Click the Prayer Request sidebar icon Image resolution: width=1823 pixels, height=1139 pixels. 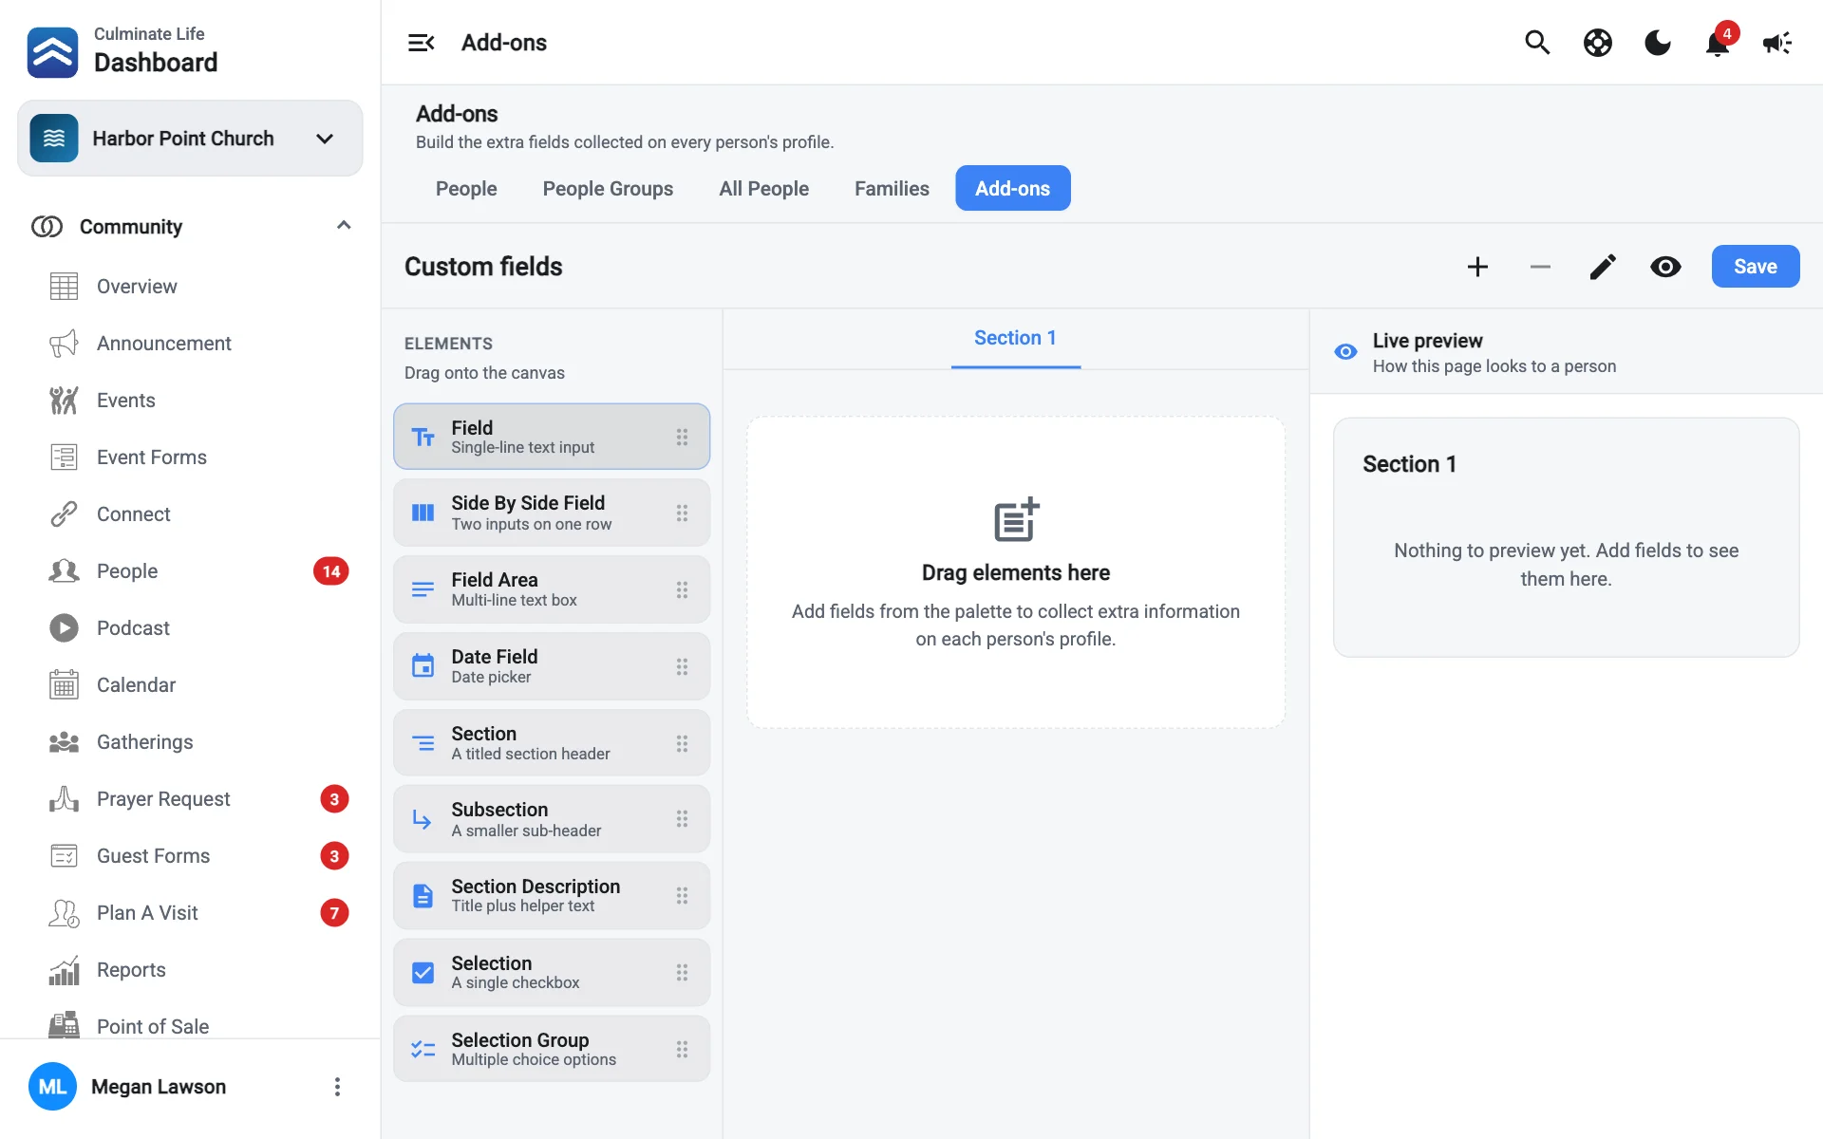click(64, 799)
